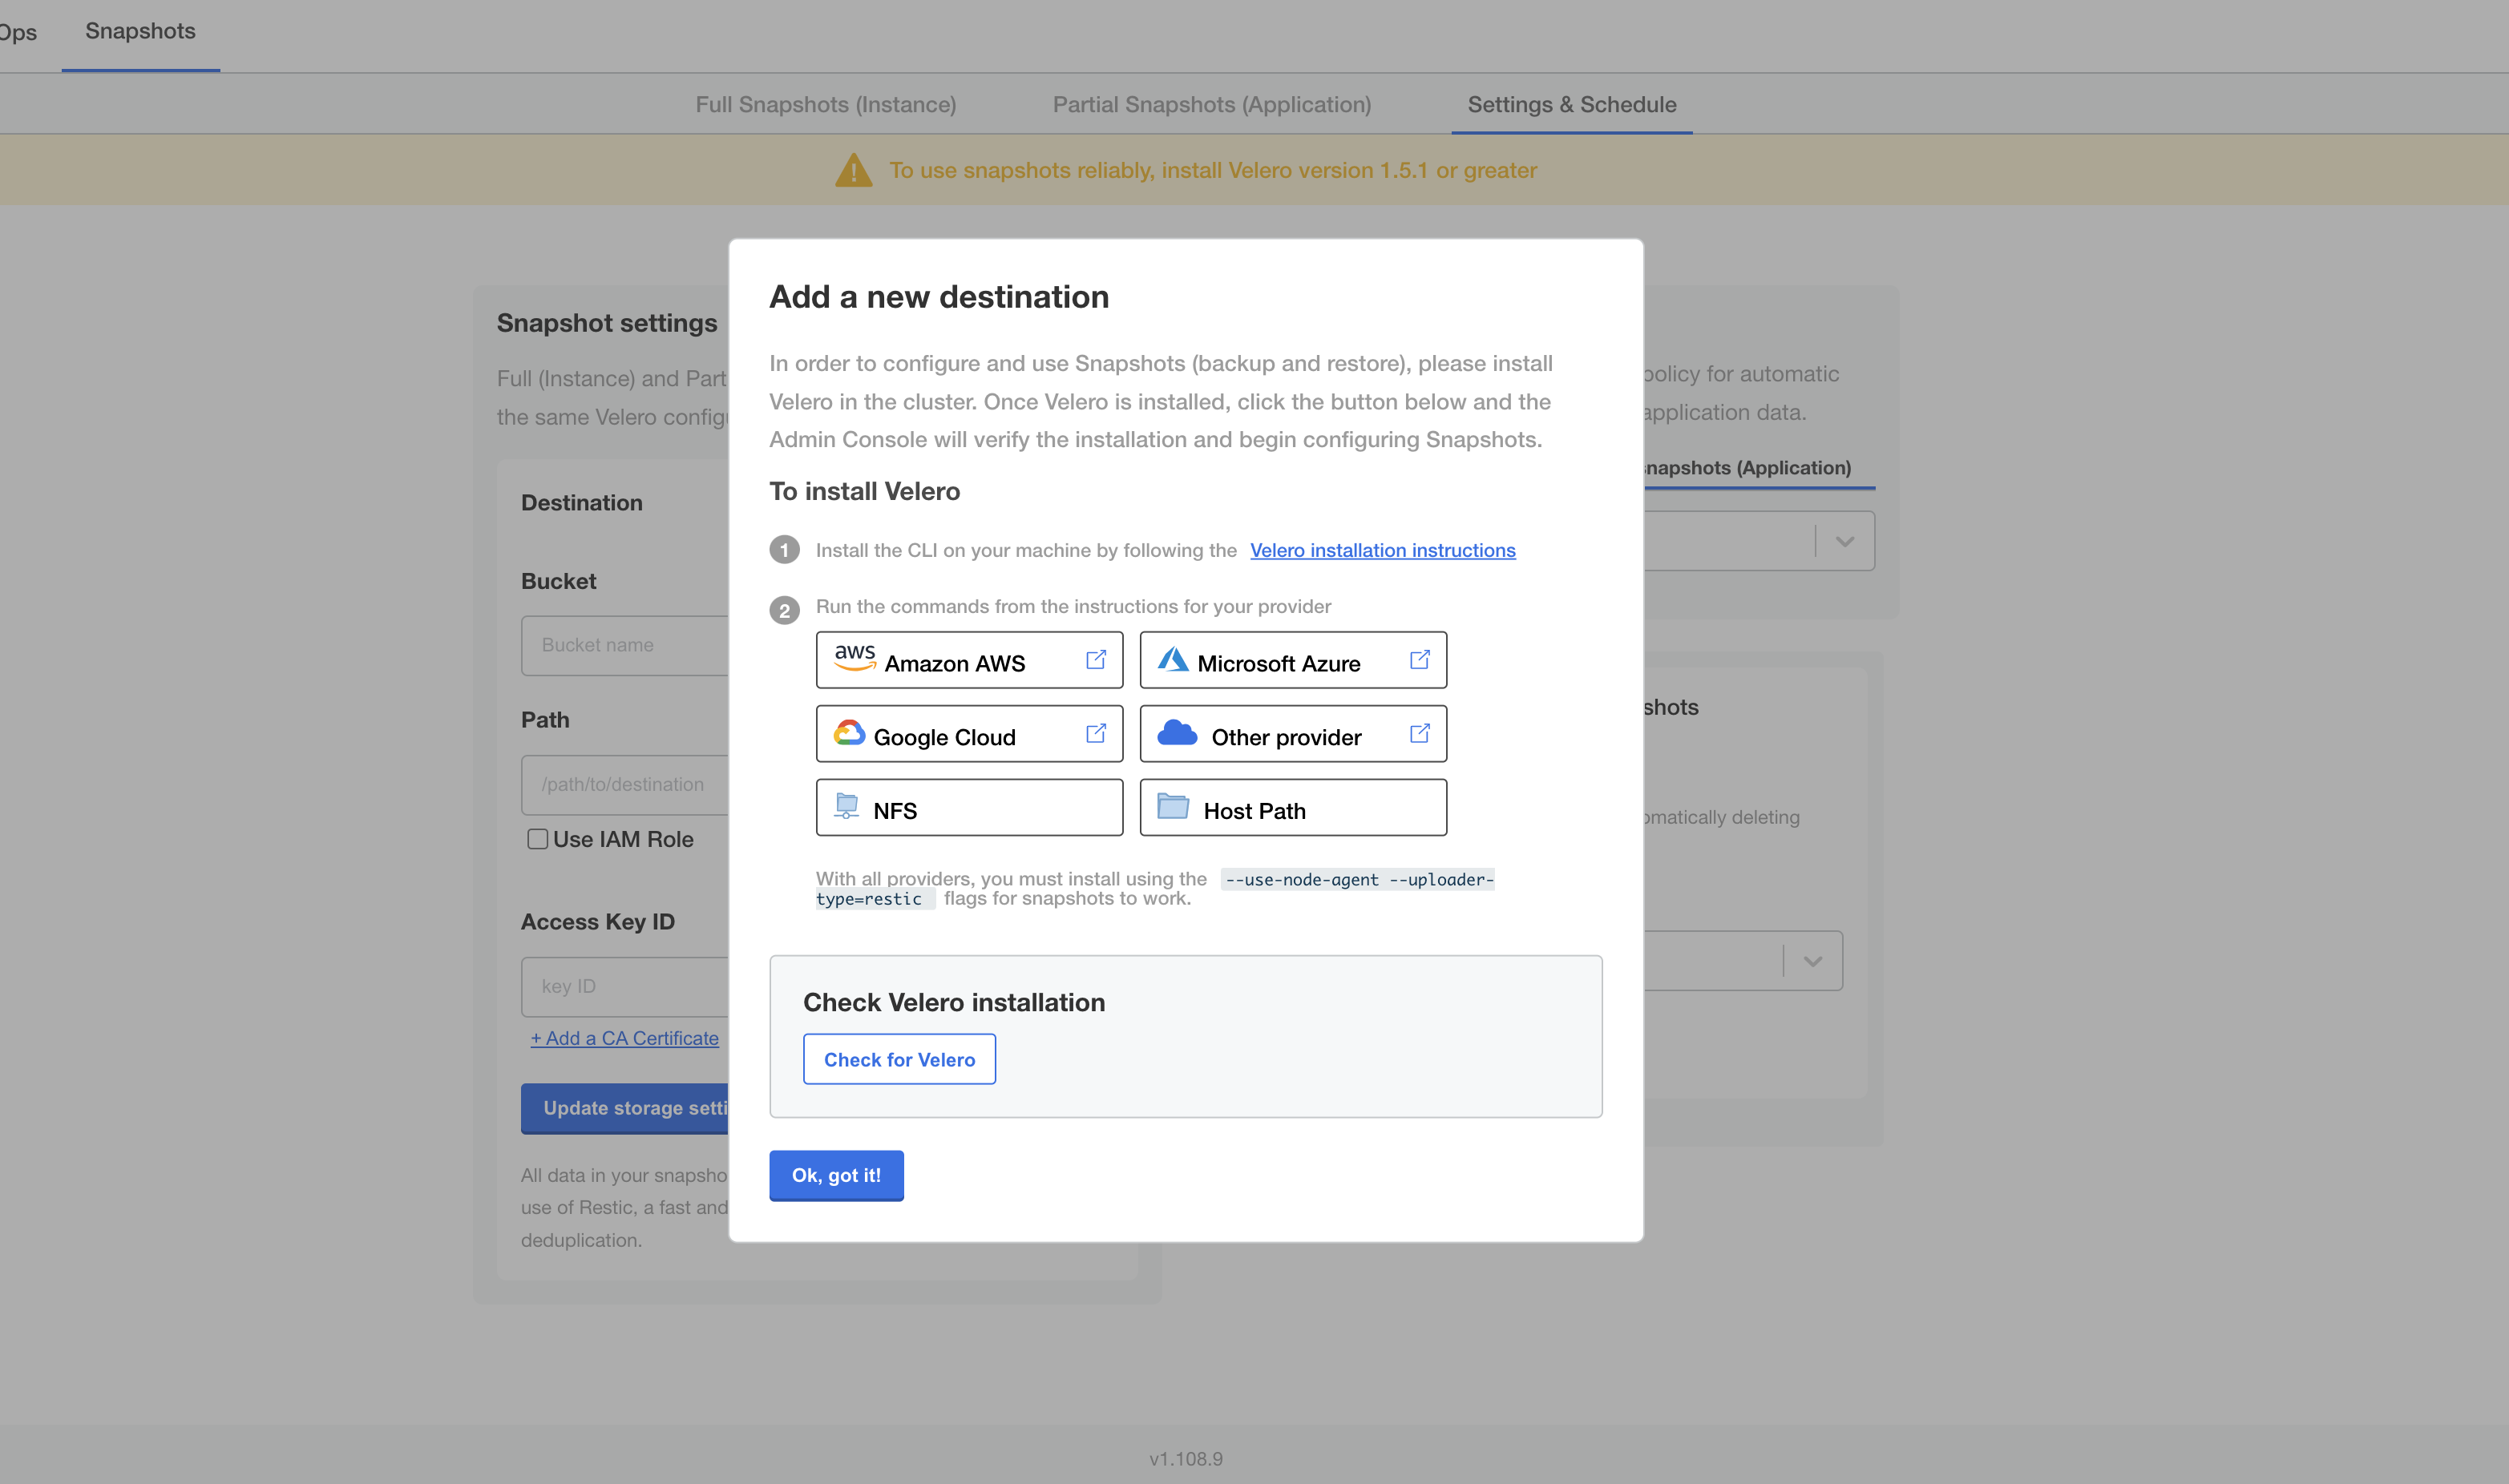Viewport: 2509px width, 1484px height.
Task: Open Other provider external link icon
Action: point(1420,734)
